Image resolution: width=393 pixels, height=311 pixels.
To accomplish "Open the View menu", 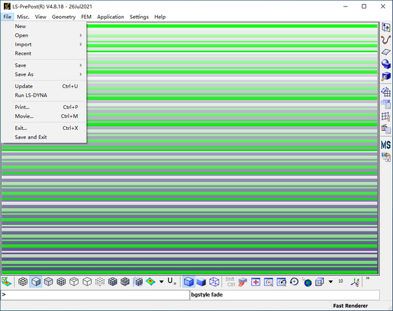I will (x=41, y=17).
